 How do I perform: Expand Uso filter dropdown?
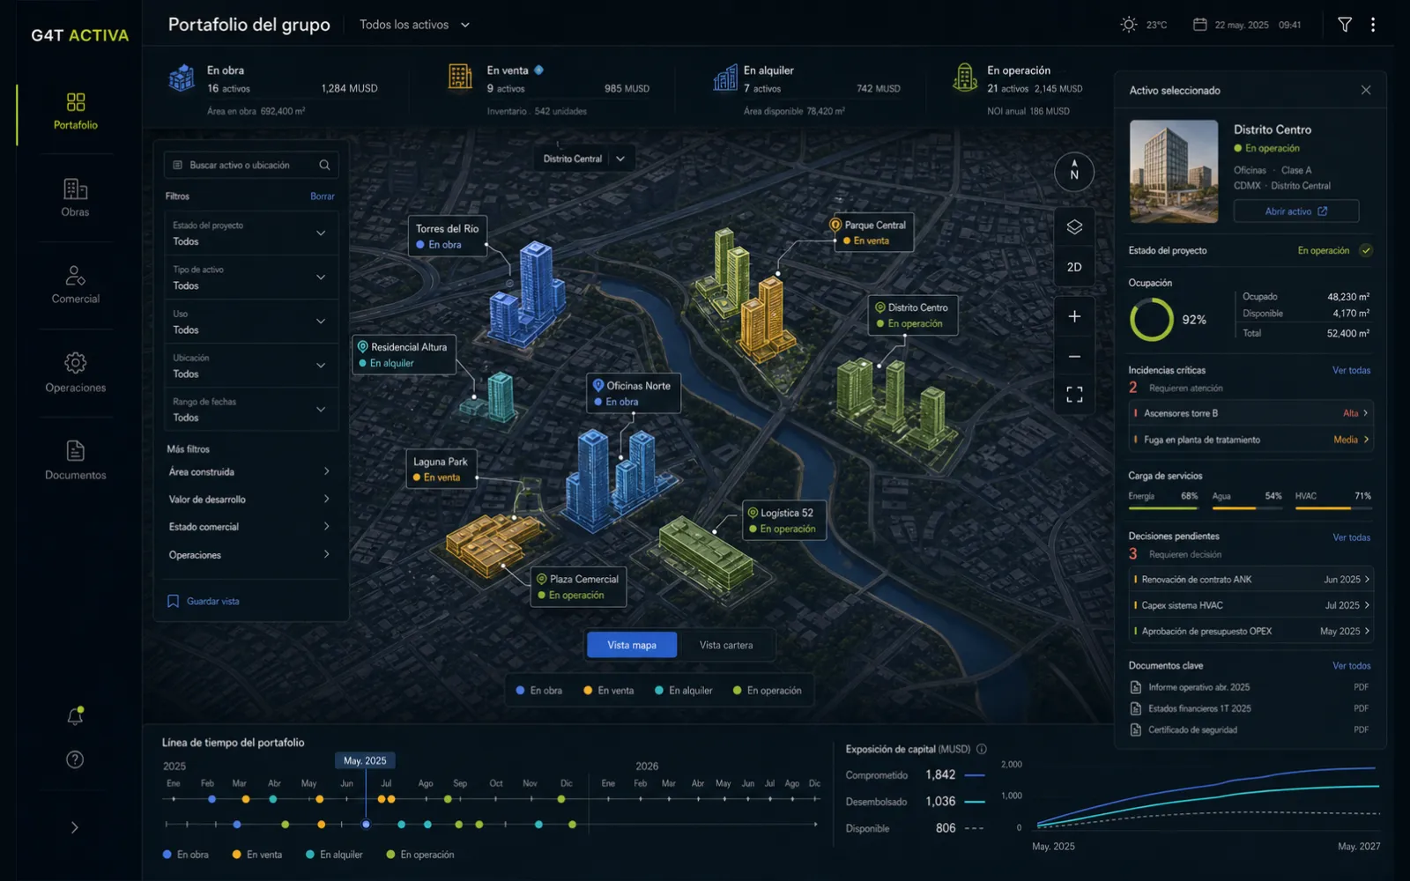click(251, 322)
